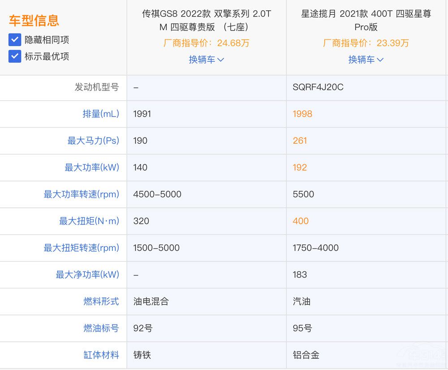This screenshot has height=370, width=448.
Task: Click the 燃油标号 row label
Action: pos(102,328)
